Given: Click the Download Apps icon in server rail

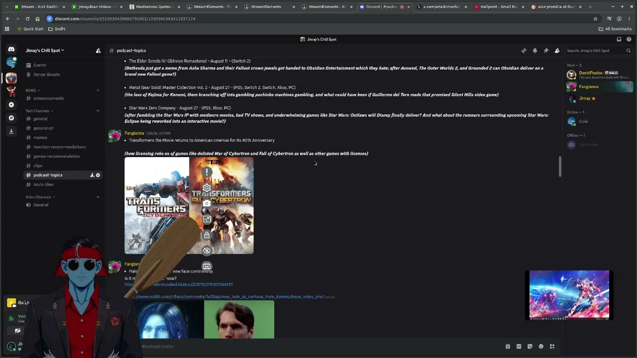Looking at the screenshot, I should [11, 131].
